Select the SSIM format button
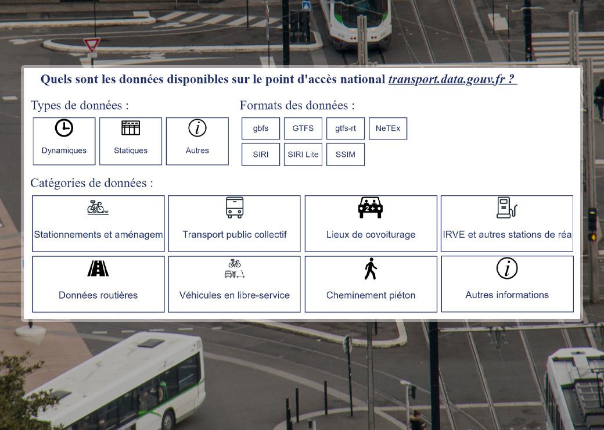The height and width of the screenshot is (430, 604). tap(346, 155)
